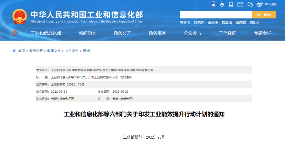Open the mobile version phone icon
This screenshot has height=146, width=285.
point(231,4)
